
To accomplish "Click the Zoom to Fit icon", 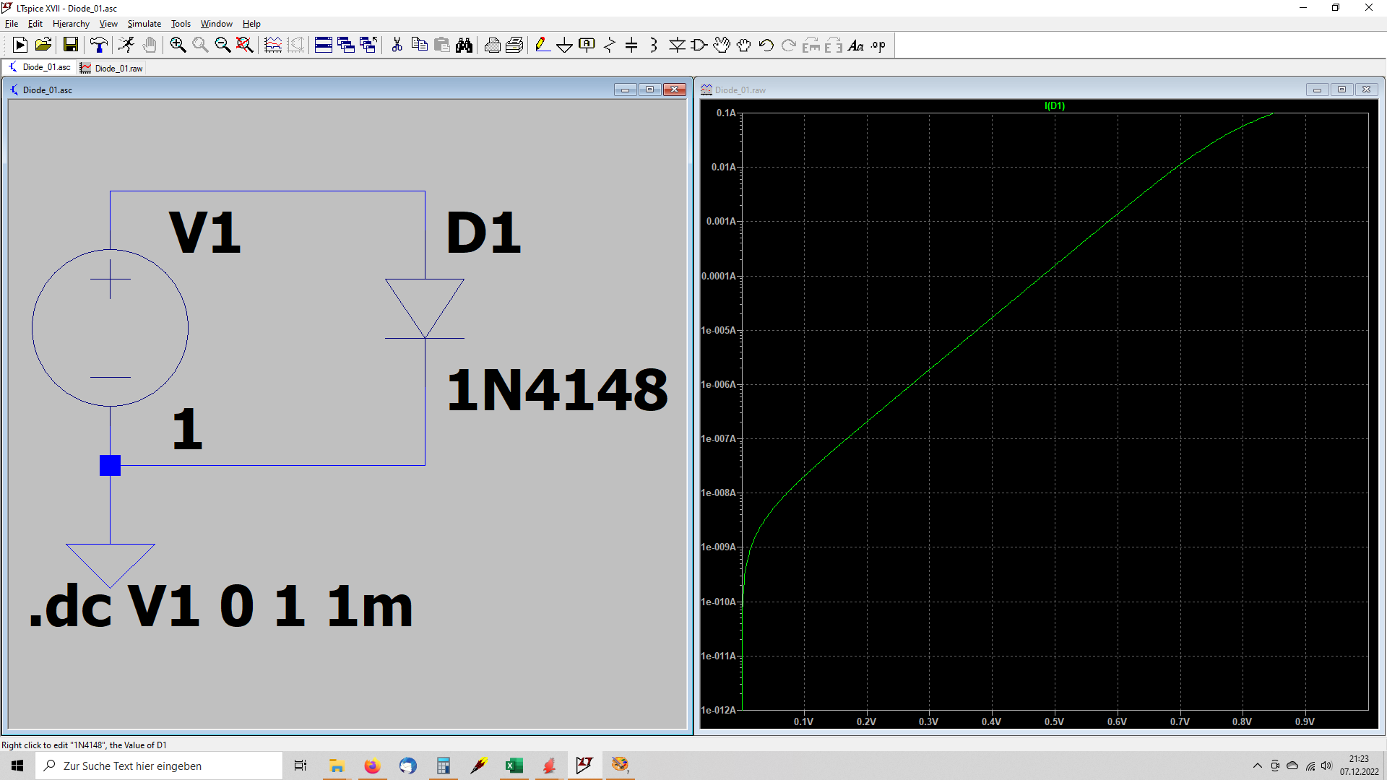I will pos(245,45).
